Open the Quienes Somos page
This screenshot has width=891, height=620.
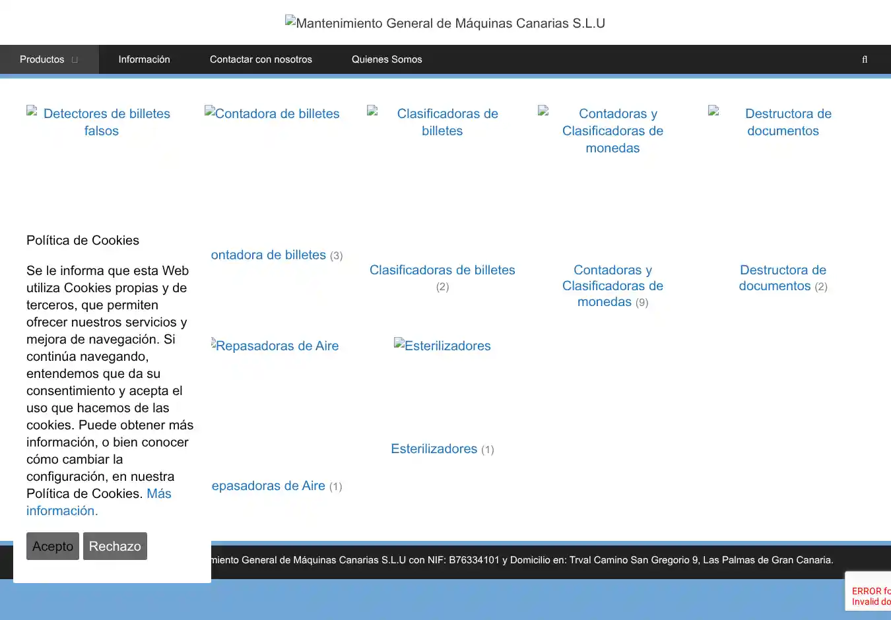point(386,59)
